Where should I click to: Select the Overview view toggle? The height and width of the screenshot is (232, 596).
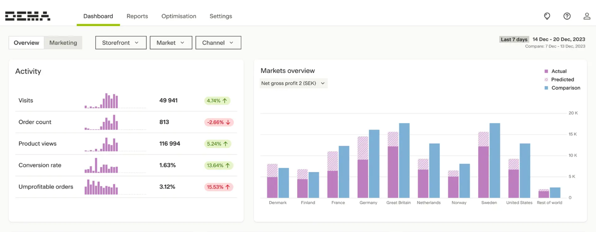point(27,42)
